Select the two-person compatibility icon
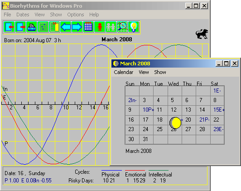Viewport: 241px width, 191px height. tap(111, 27)
